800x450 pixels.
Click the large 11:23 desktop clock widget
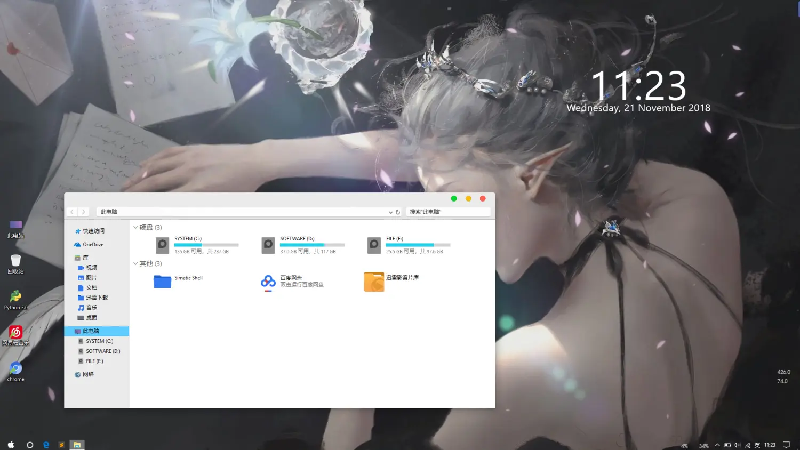click(638, 86)
